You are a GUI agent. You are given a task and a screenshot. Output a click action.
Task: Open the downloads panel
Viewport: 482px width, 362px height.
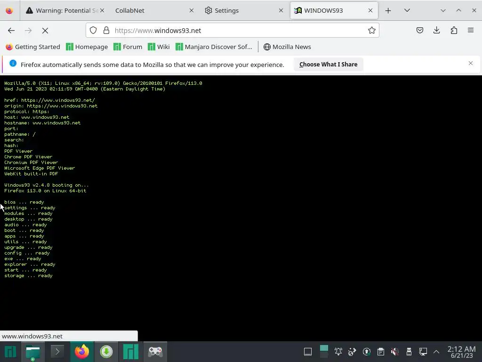click(x=436, y=30)
